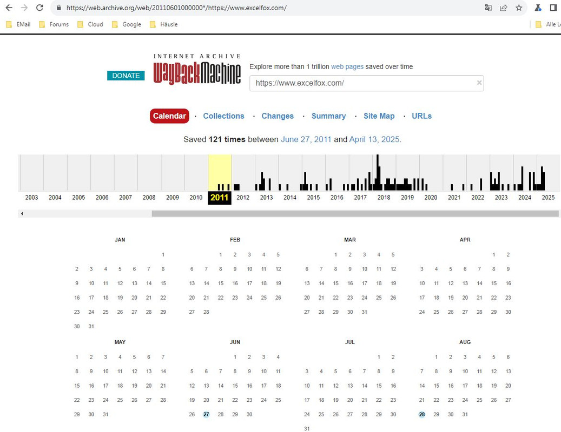The height and width of the screenshot is (432, 561).
Task: Open the Google bookmarks folder
Action: (127, 24)
